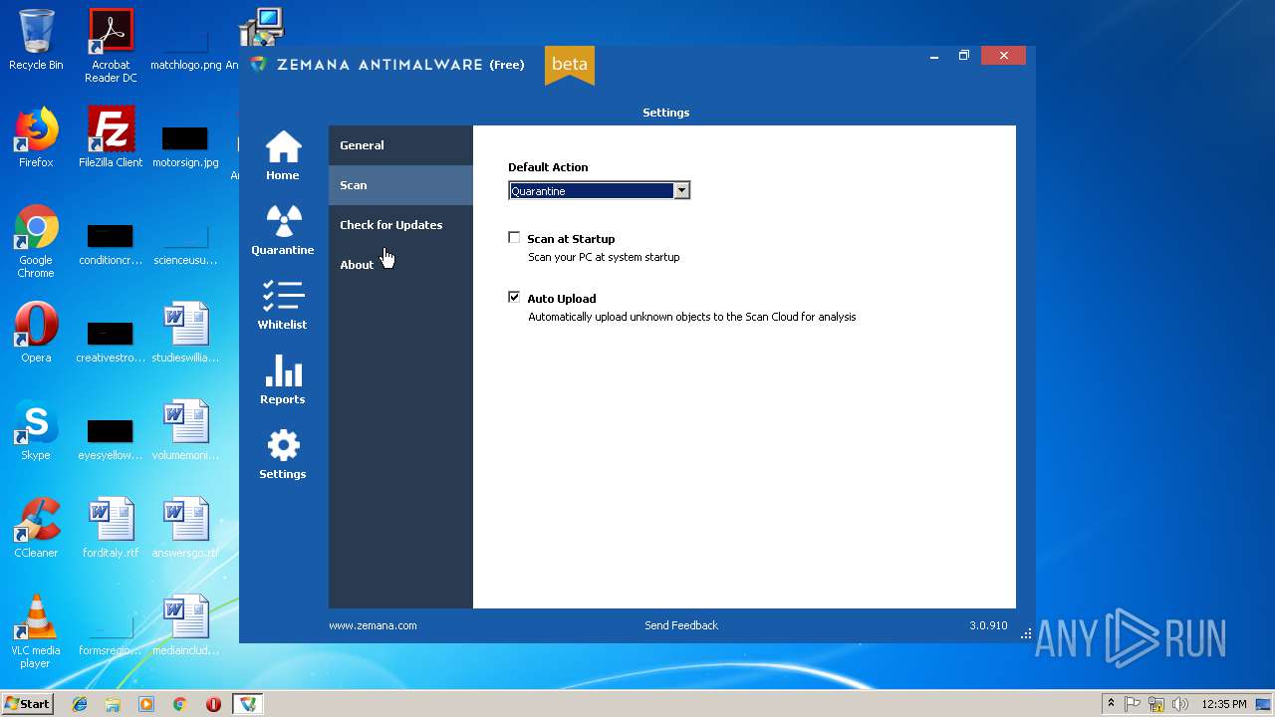This screenshot has height=717, width=1275.
Task: Launch Opera from the taskbar
Action: (213, 704)
